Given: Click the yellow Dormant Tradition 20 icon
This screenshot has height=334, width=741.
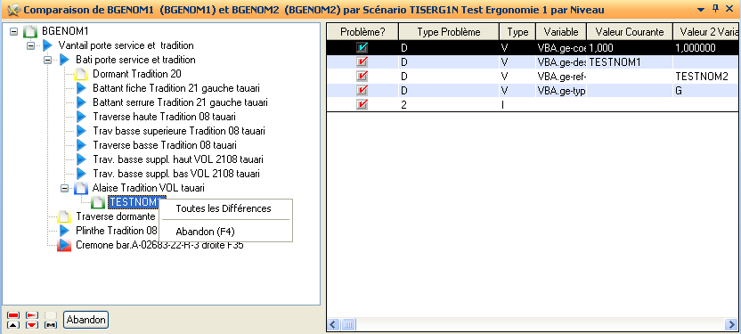Looking at the screenshot, I should click(81, 74).
